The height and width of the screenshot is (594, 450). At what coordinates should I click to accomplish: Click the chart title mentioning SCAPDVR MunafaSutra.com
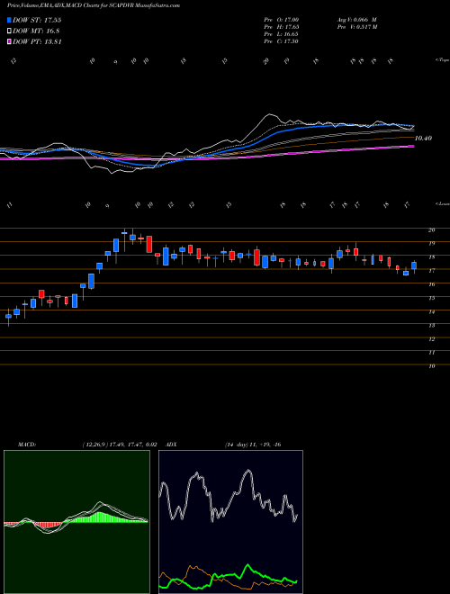pyautogui.click(x=94, y=5)
